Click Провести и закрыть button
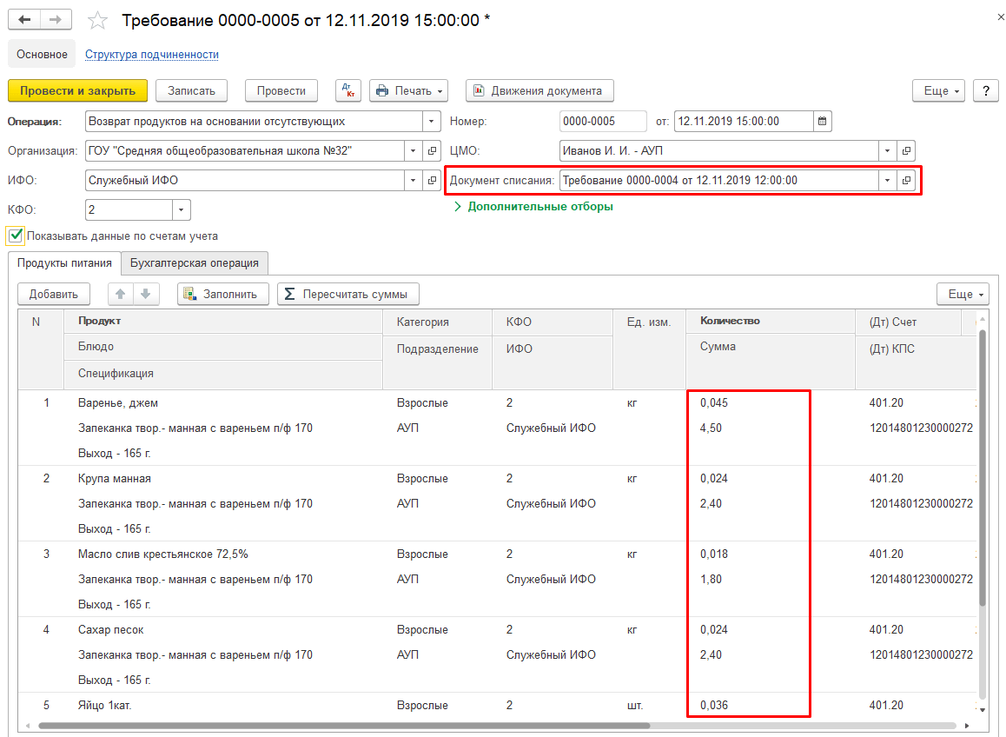1006x737 pixels. [77, 90]
